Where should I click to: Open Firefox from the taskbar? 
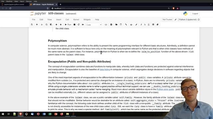(62, 114)
